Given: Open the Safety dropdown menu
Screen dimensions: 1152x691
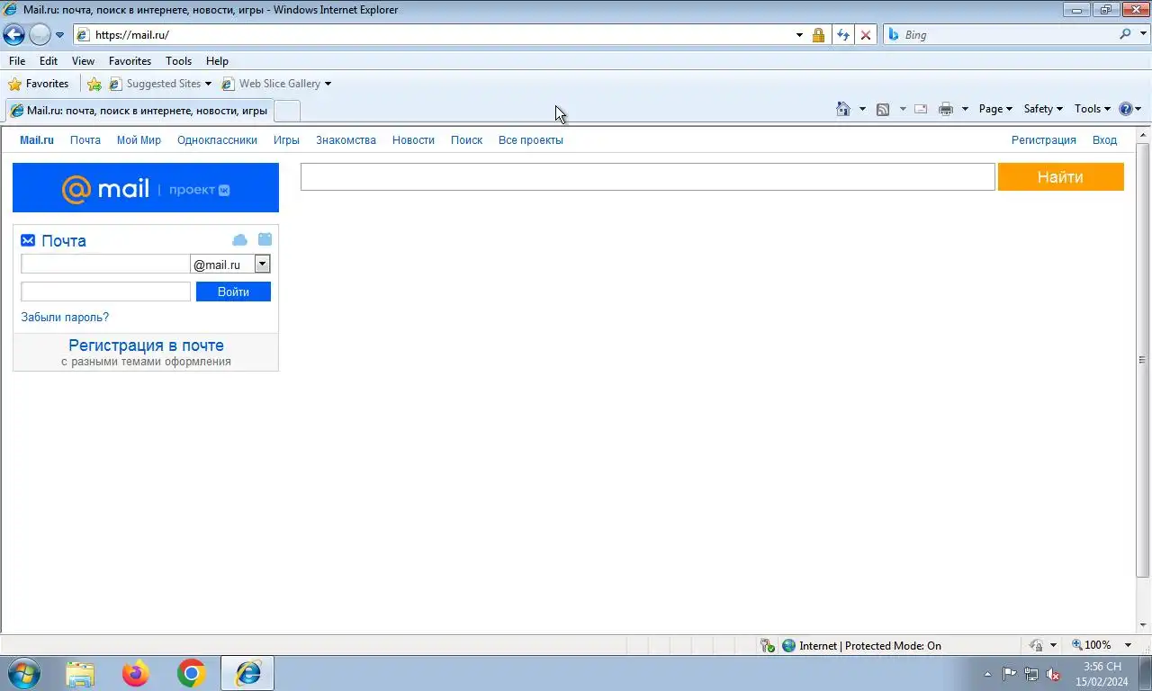Looking at the screenshot, I should [1043, 109].
